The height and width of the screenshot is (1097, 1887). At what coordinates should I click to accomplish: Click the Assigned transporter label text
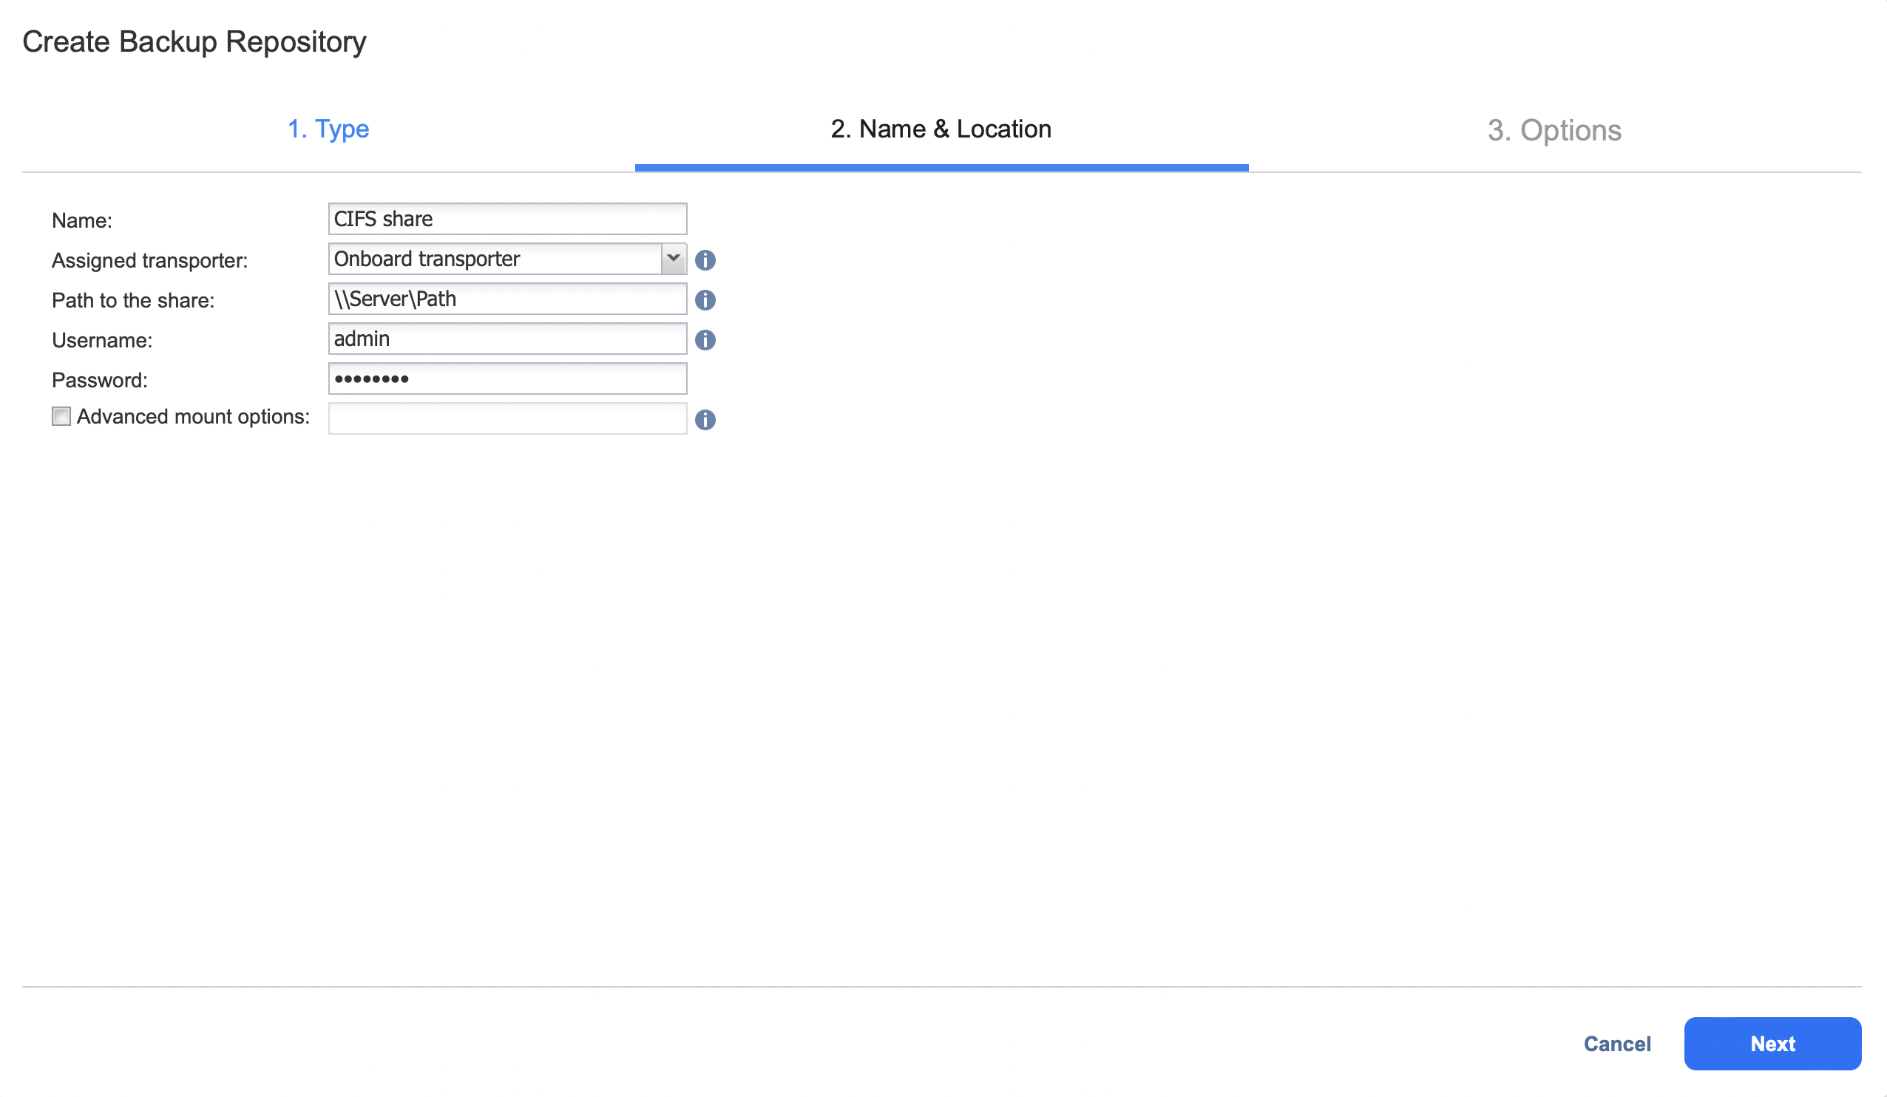[x=150, y=261]
